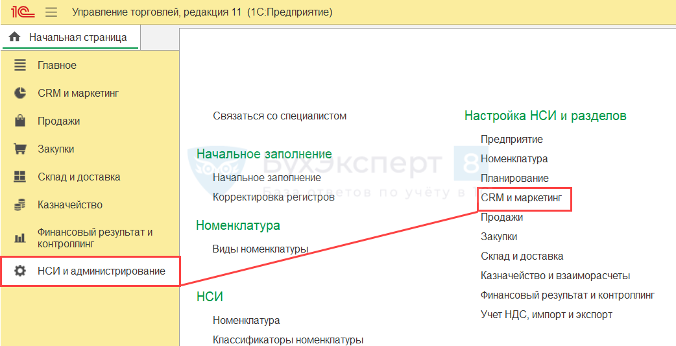Switch to the Начальная страница tab

tap(71, 38)
